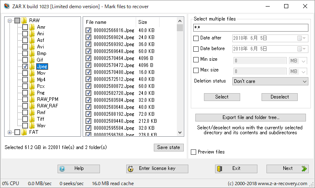Click the 16.0 MB read cache status text
This screenshot has width=315, height=188.
click(x=113, y=183)
